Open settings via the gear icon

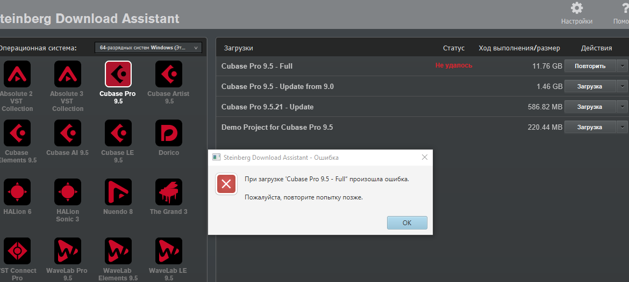coord(577,8)
